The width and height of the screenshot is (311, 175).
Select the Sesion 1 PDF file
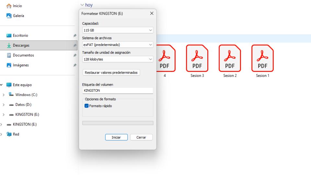pos(262,61)
